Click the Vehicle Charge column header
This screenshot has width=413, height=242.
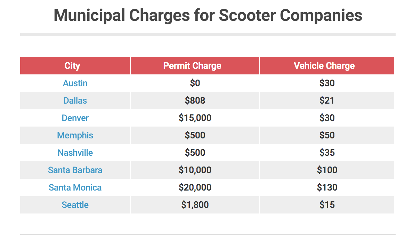pyautogui.click(x=324, y=66)
